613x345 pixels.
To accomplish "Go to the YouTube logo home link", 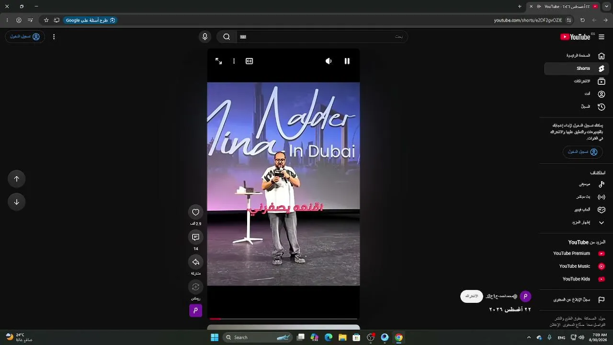I will point(576,37).
